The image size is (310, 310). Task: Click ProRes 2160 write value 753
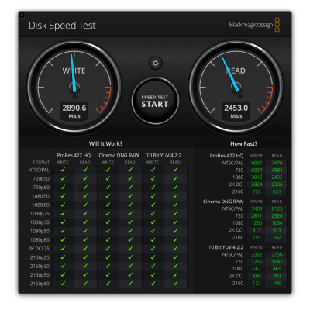257,191
